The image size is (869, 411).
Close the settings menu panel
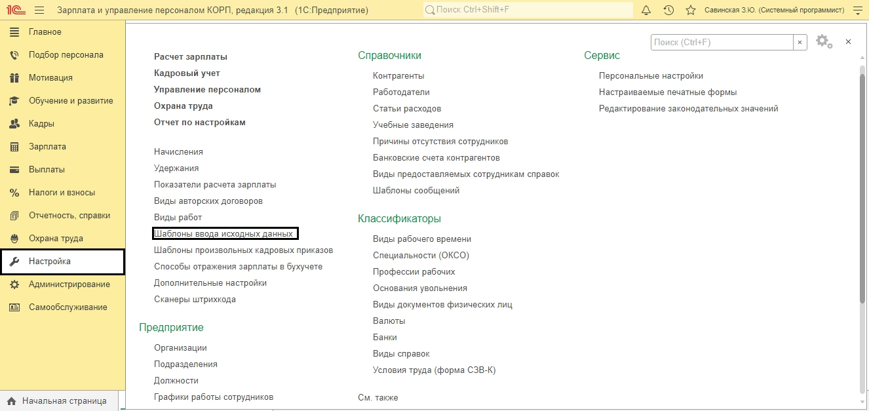pos(848,41)
